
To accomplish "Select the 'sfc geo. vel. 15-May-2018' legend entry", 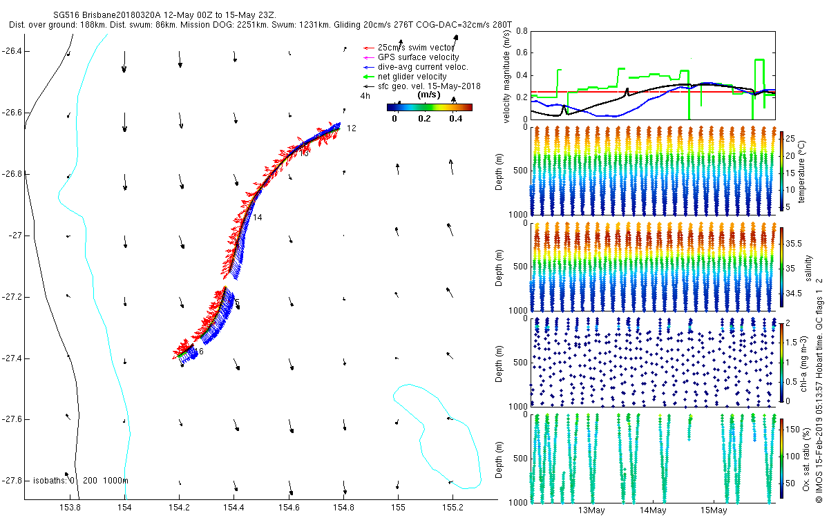I will [x=422, y=86].
